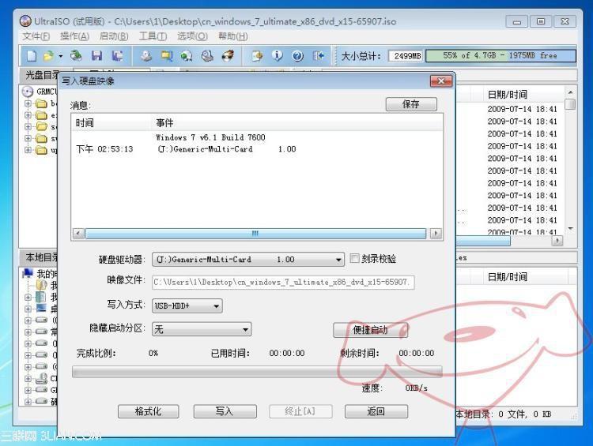This screenshot has height=446, width=593.
Task: Open the 帮助(H) menu
Action: tap(233, 36)
